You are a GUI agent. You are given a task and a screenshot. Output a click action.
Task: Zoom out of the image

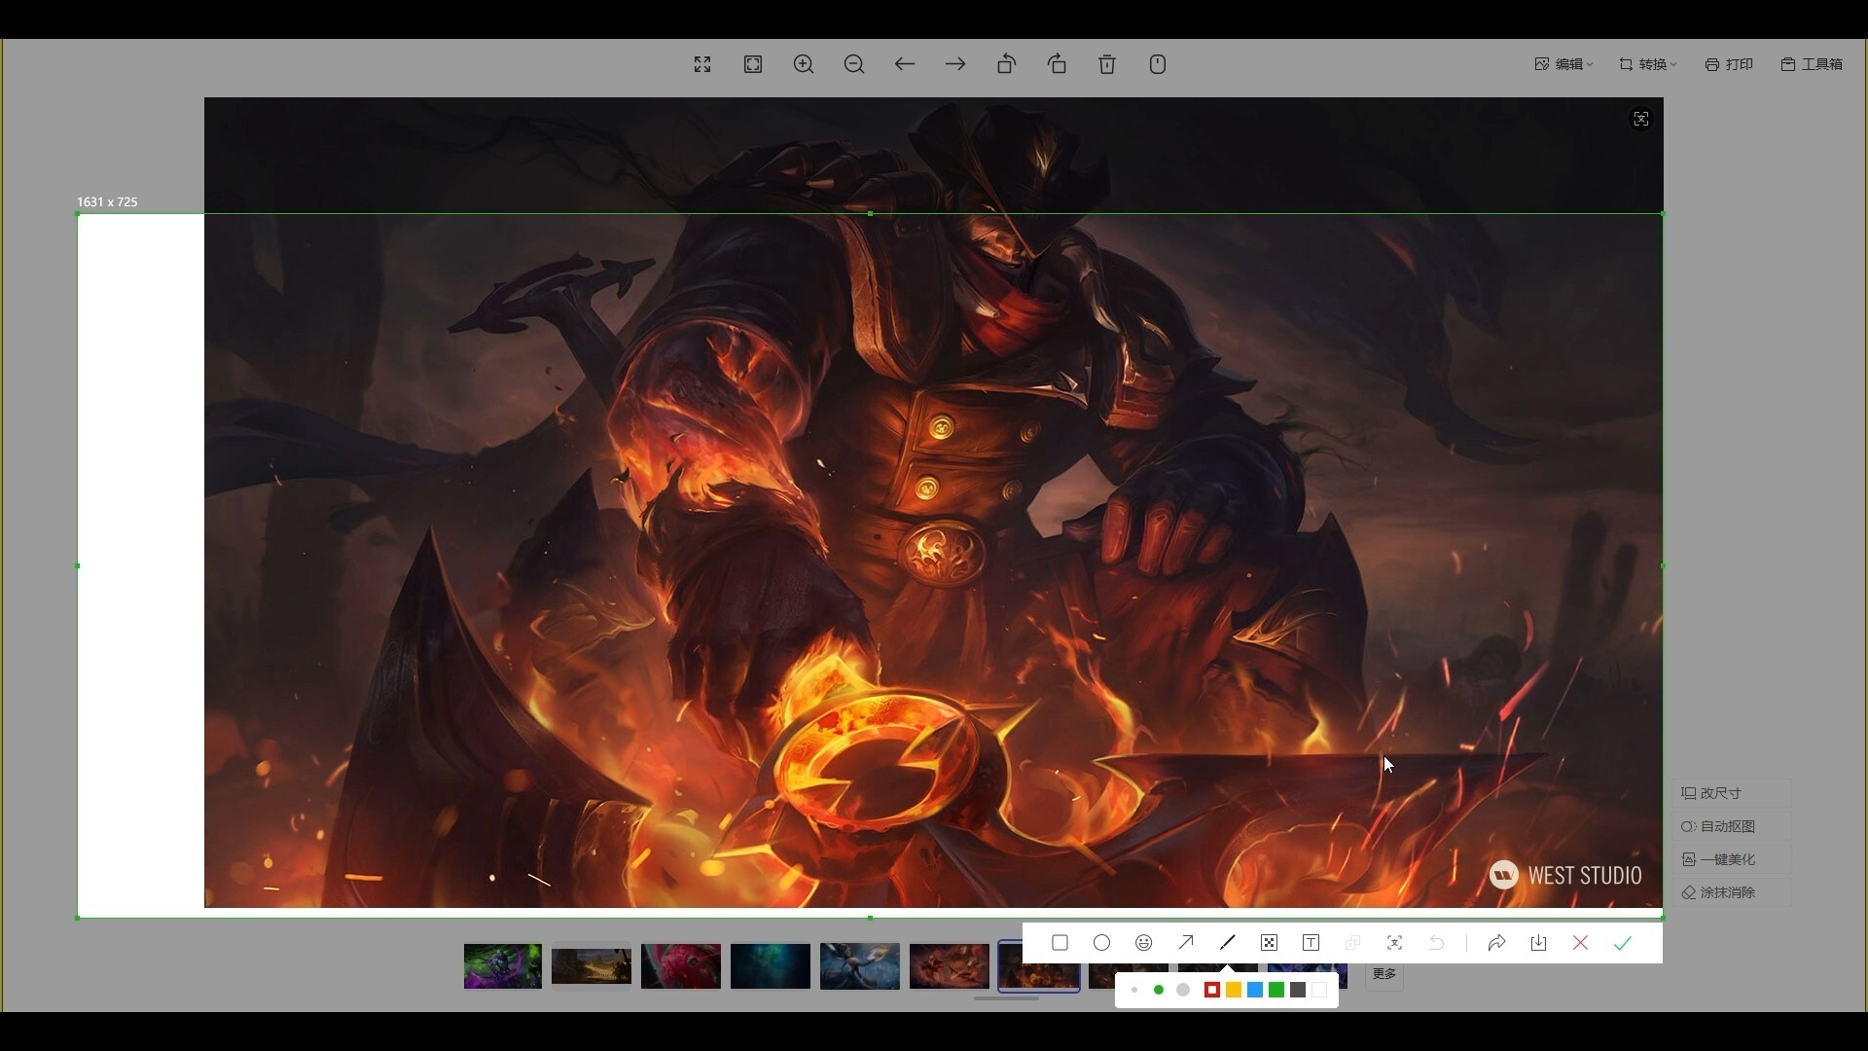854,64
